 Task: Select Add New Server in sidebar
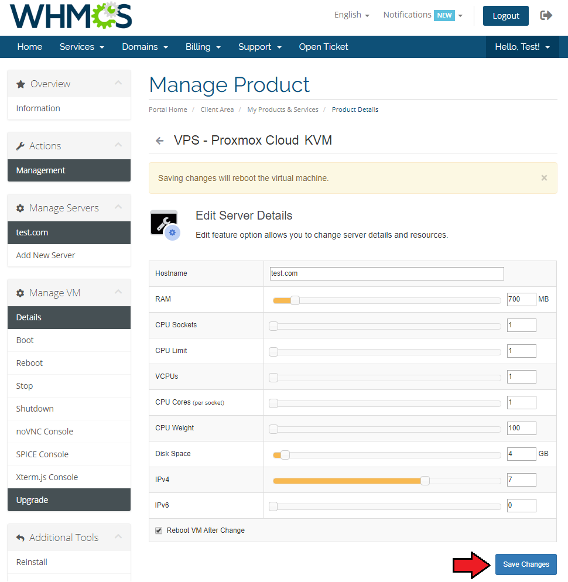pos(69,255)
